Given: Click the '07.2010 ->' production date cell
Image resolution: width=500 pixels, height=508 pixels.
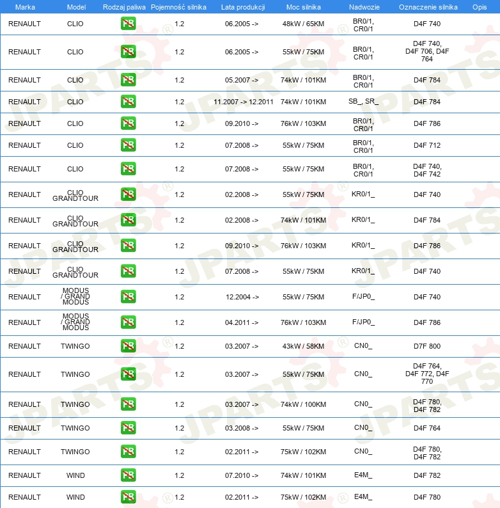Looking at the screenshot, I should click(242, 475).
